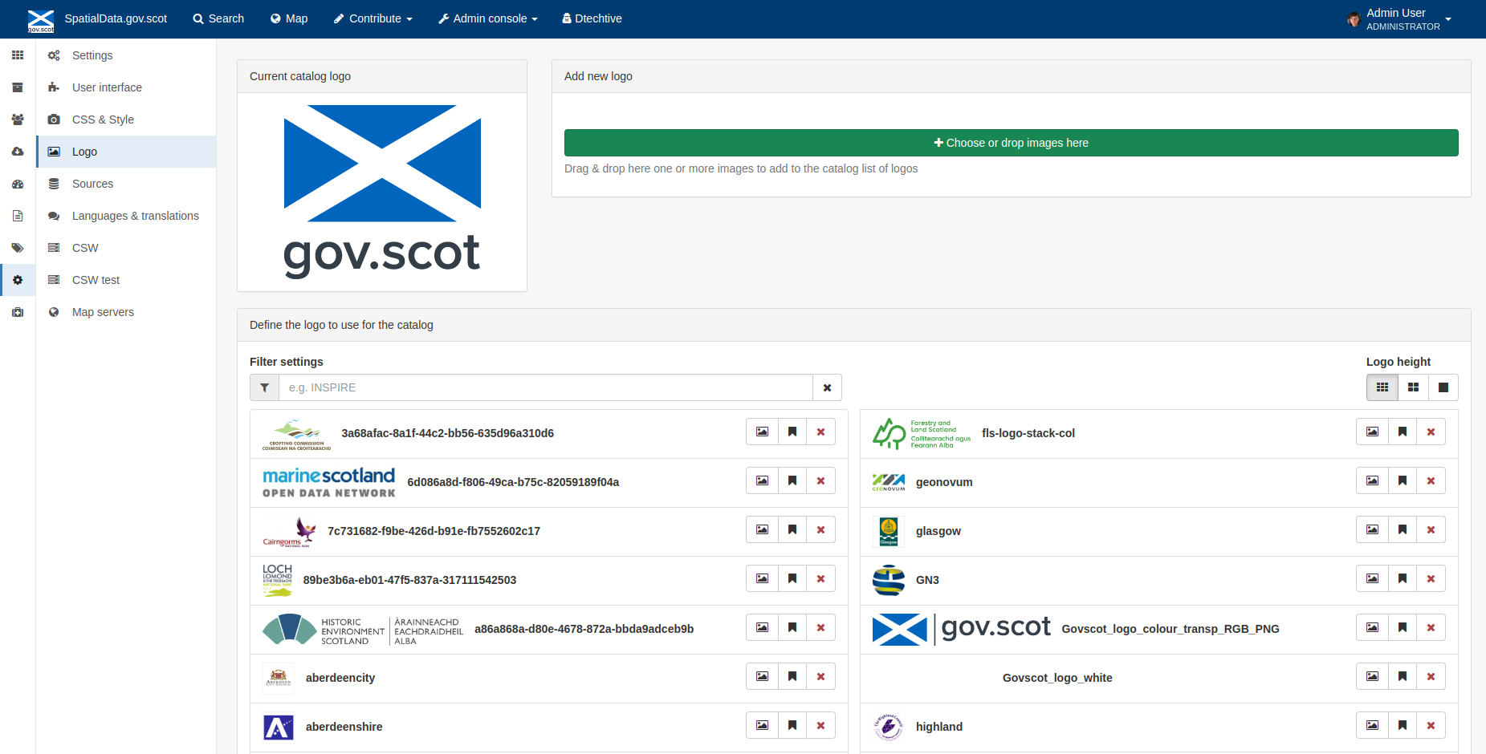Open the cloud harvesting icon in sidebar

[x=18, y=152]
